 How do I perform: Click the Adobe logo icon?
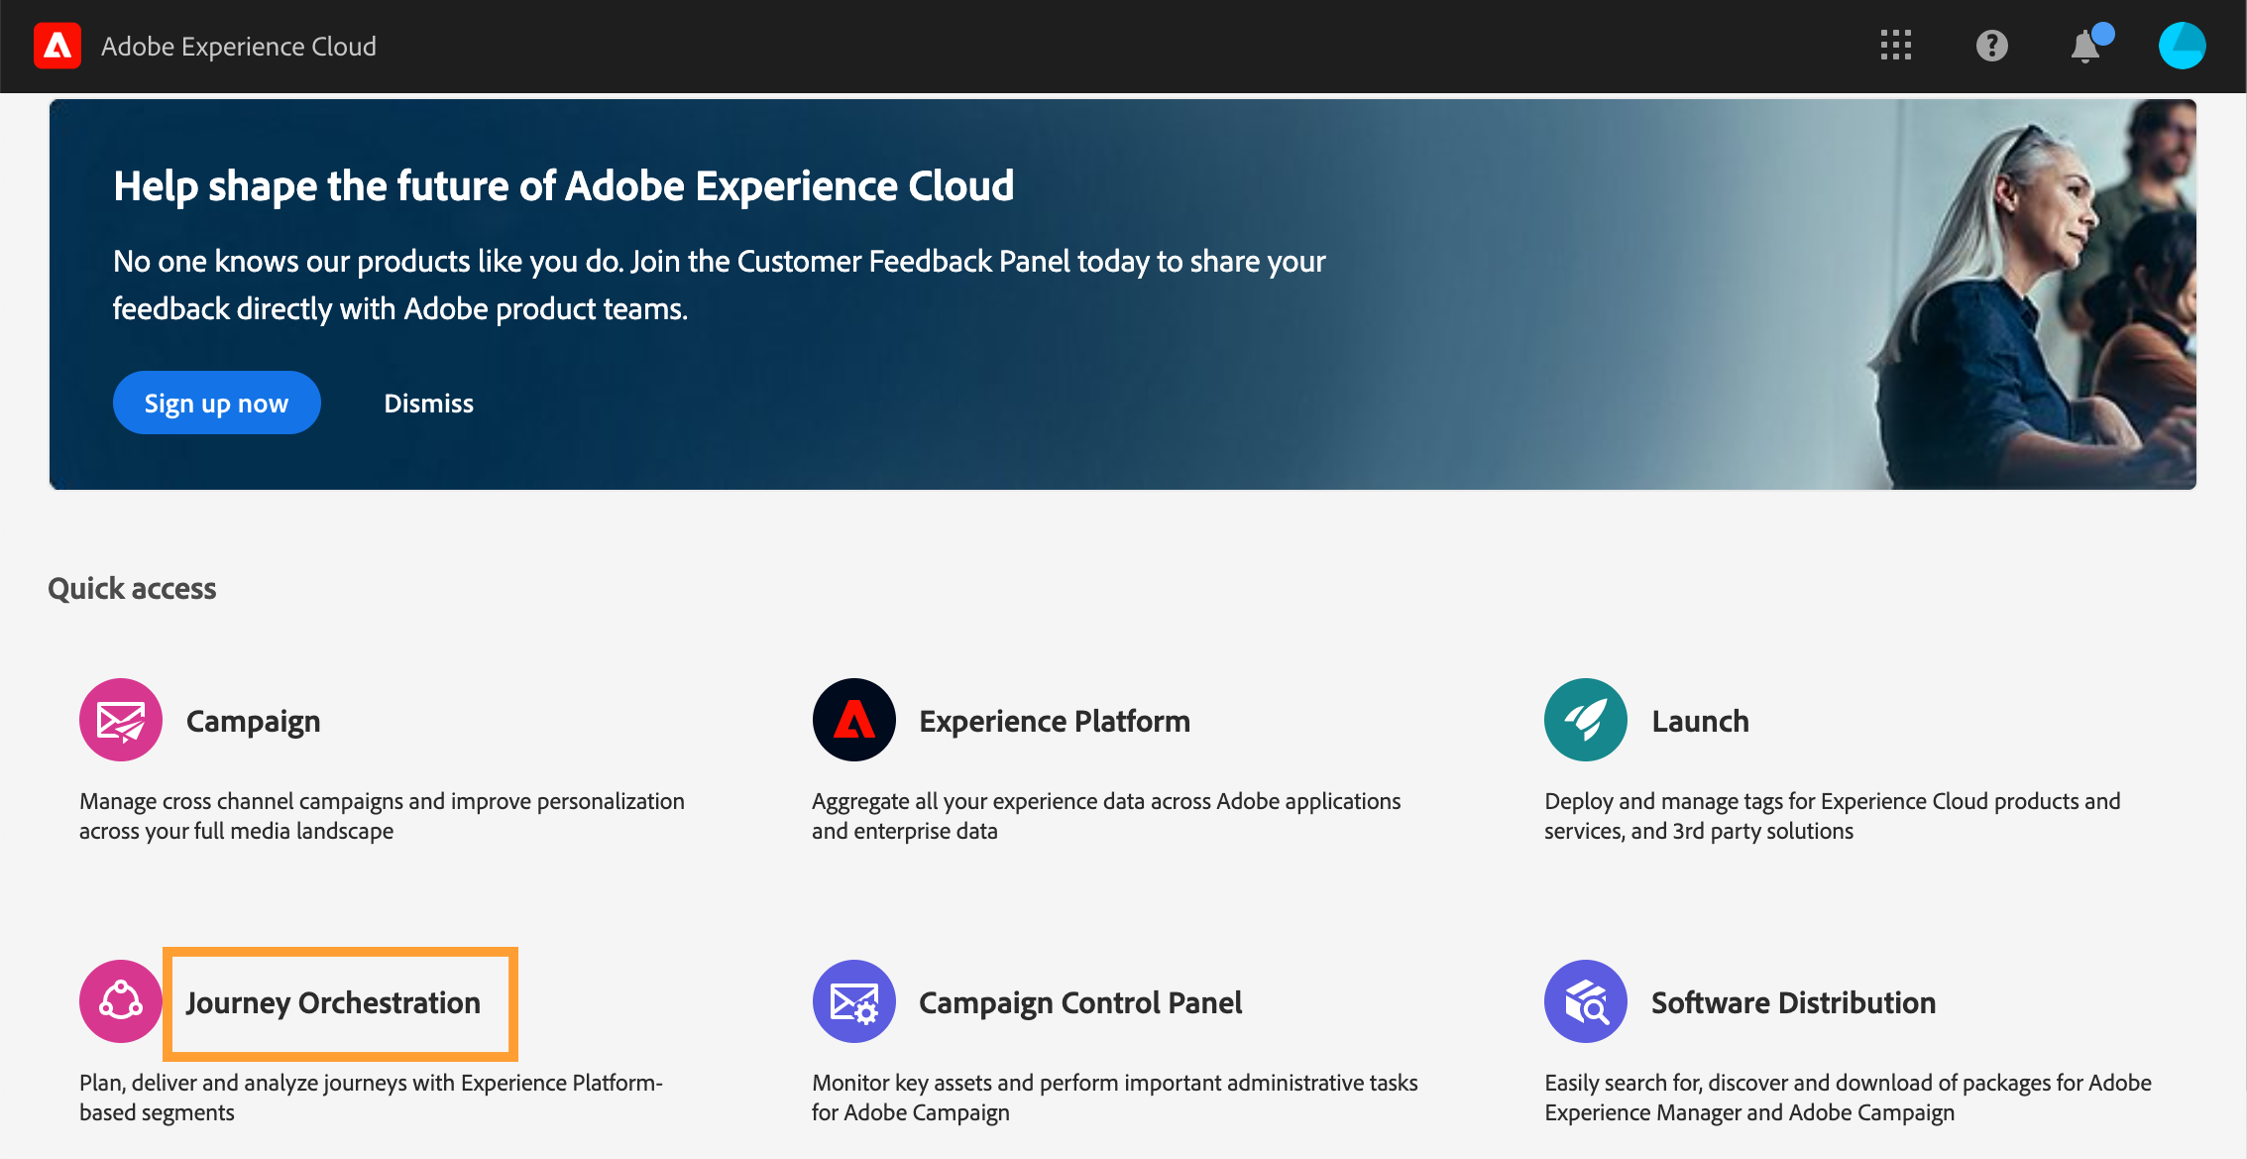click(57, 46)
